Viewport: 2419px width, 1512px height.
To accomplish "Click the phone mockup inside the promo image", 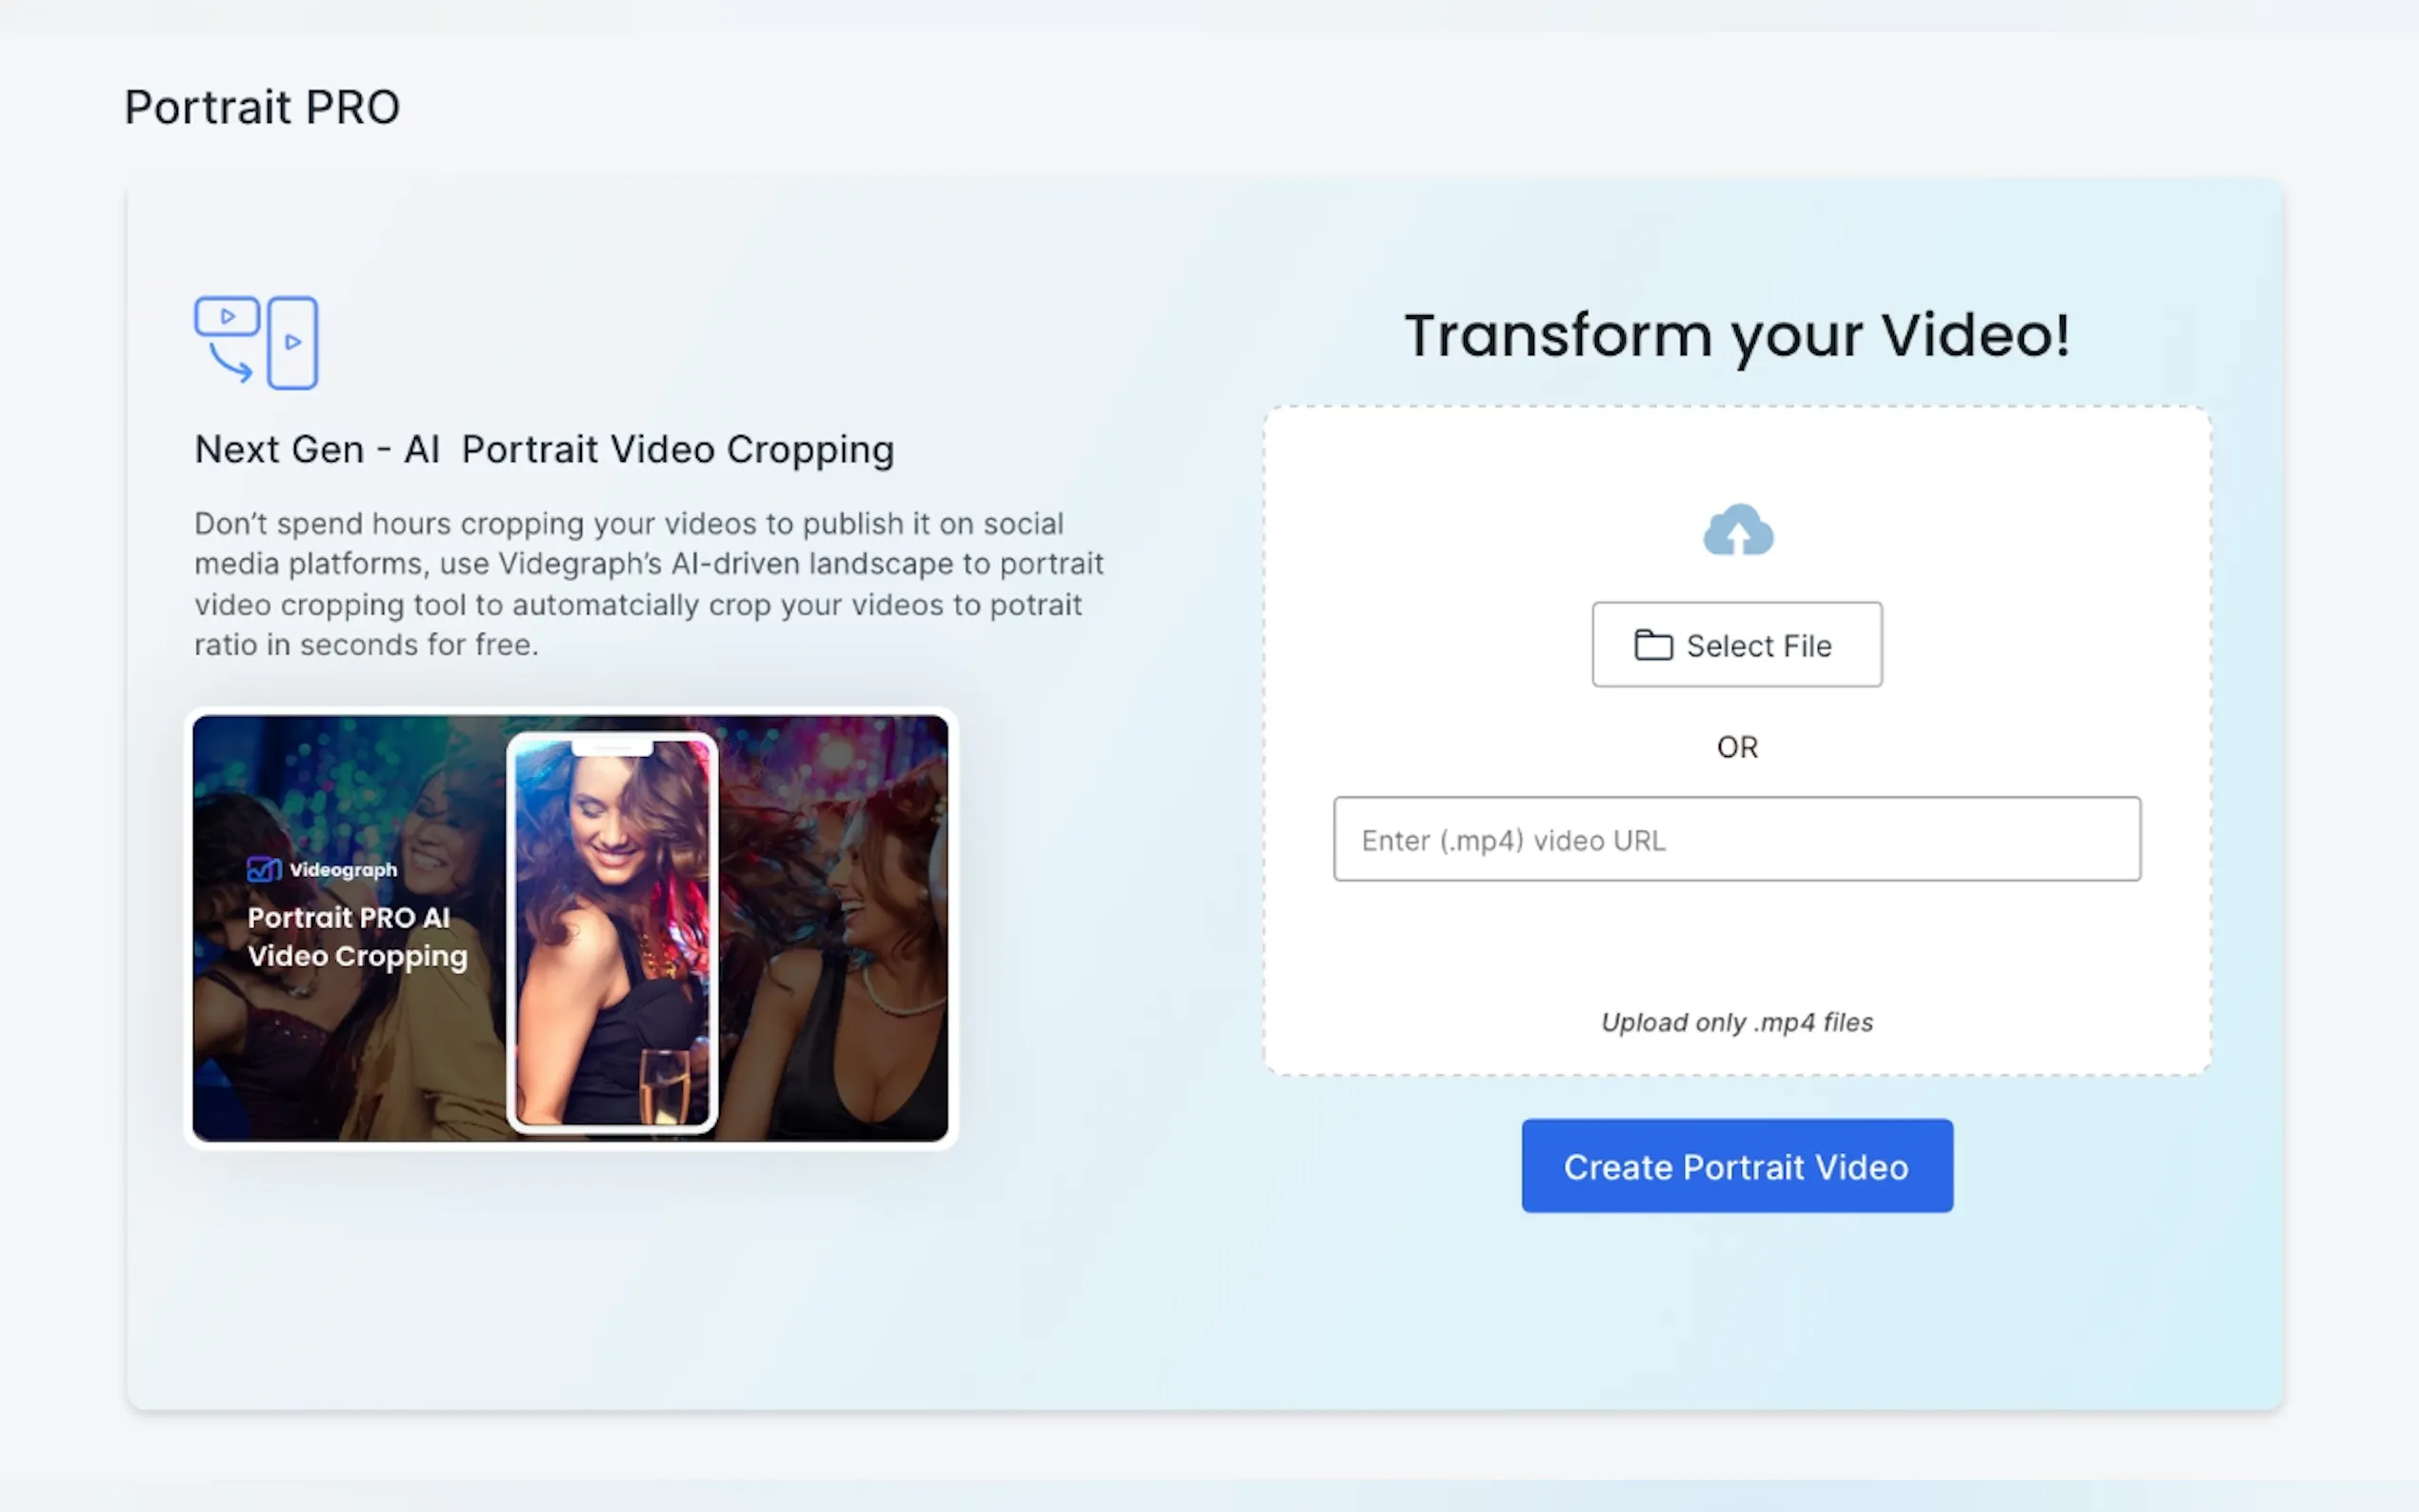I will tap(612, 930).
